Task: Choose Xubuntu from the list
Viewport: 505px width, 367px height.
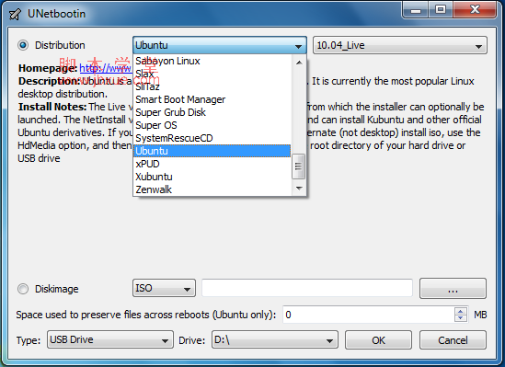Action: click(x=212, y=177)
